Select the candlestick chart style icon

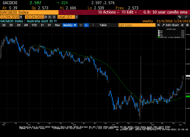pos(86,25)
